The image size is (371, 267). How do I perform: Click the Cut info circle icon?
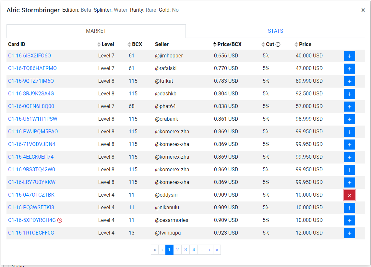(x=278, y=44)
